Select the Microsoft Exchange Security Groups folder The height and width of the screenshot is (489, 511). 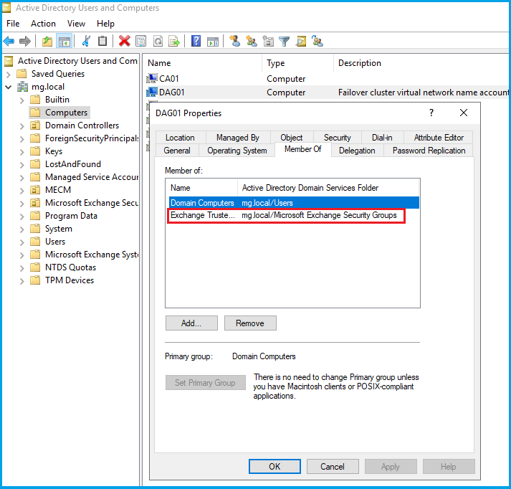point(91,203)
